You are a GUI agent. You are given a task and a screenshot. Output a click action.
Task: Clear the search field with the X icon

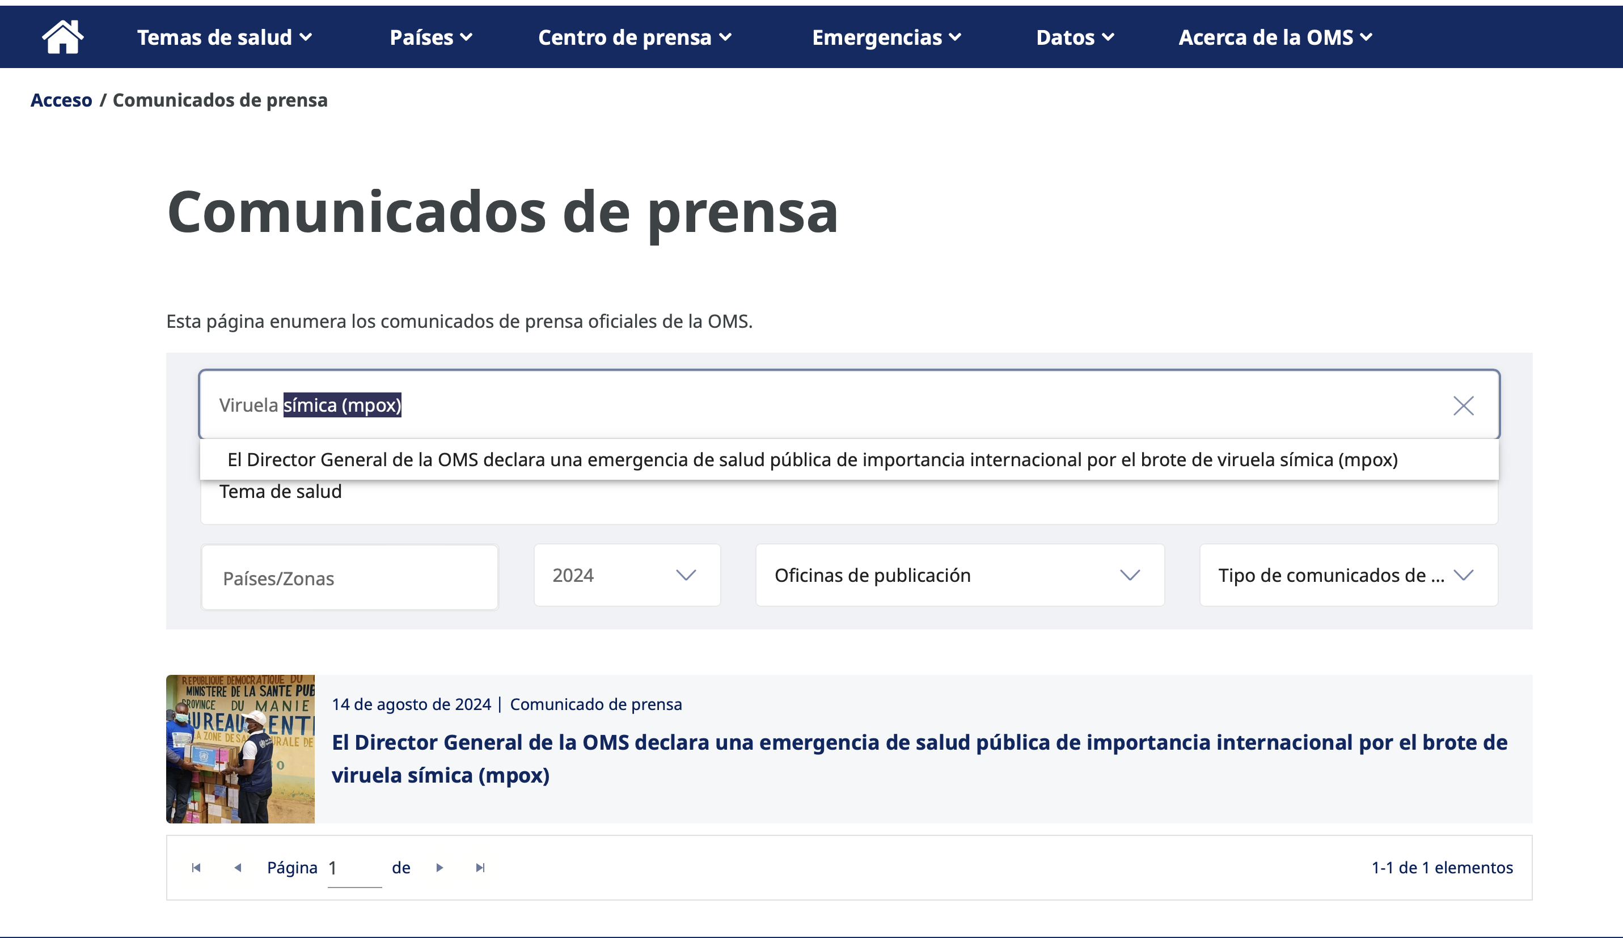pyautogui.click(x=1463, y=405)
